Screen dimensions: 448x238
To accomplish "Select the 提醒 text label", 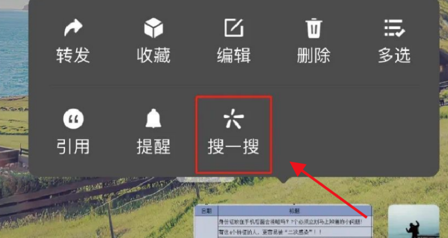I will pyautogui.click(x=153, y=147).
